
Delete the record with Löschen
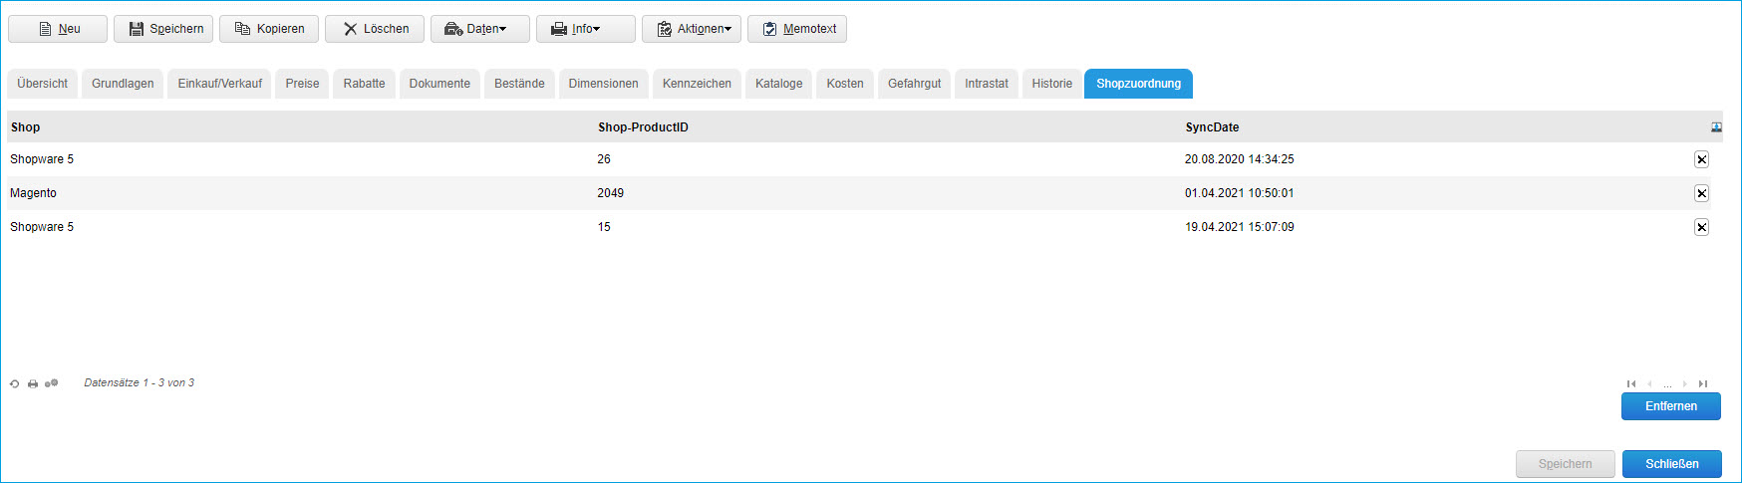click(x=375, y=29)
